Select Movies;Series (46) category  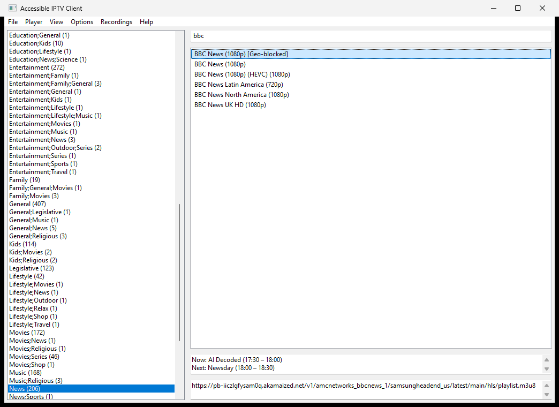pos(91,357)
